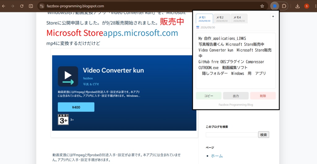Open the fazzbox publisher link
This screenshot has height=164, width=317.
88,78
